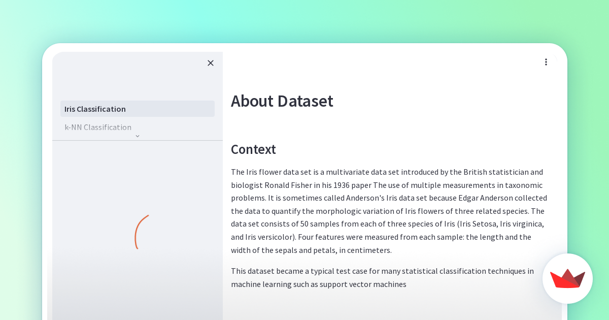
Task: Close the sidebar with the X icon
Action: pyautogui.click(x=211, y=63)
